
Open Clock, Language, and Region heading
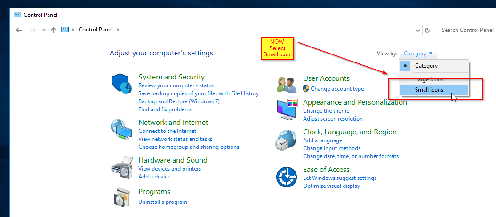pyautogui.click(x=350, y=132)
